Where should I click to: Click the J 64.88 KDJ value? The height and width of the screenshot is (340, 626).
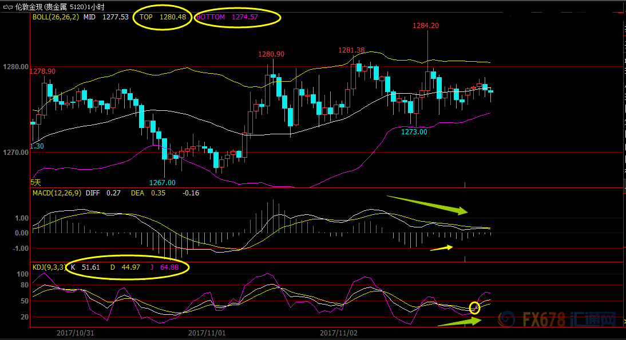pyautogui.click(x=164, y=267)
